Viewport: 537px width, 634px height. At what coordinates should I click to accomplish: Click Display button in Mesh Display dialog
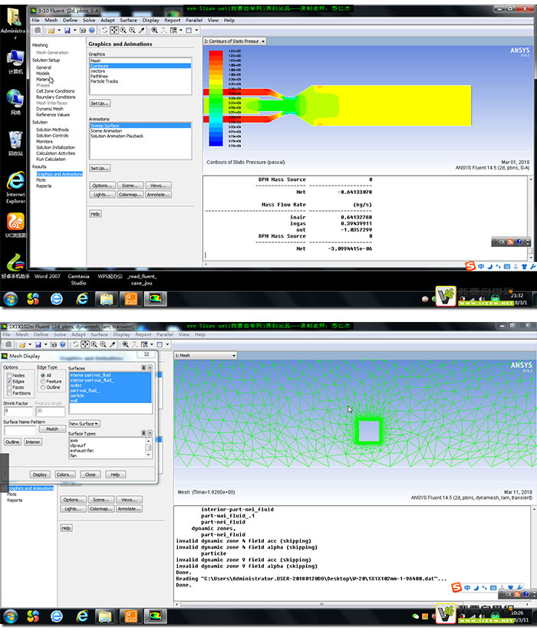click(x=40, y=475)
